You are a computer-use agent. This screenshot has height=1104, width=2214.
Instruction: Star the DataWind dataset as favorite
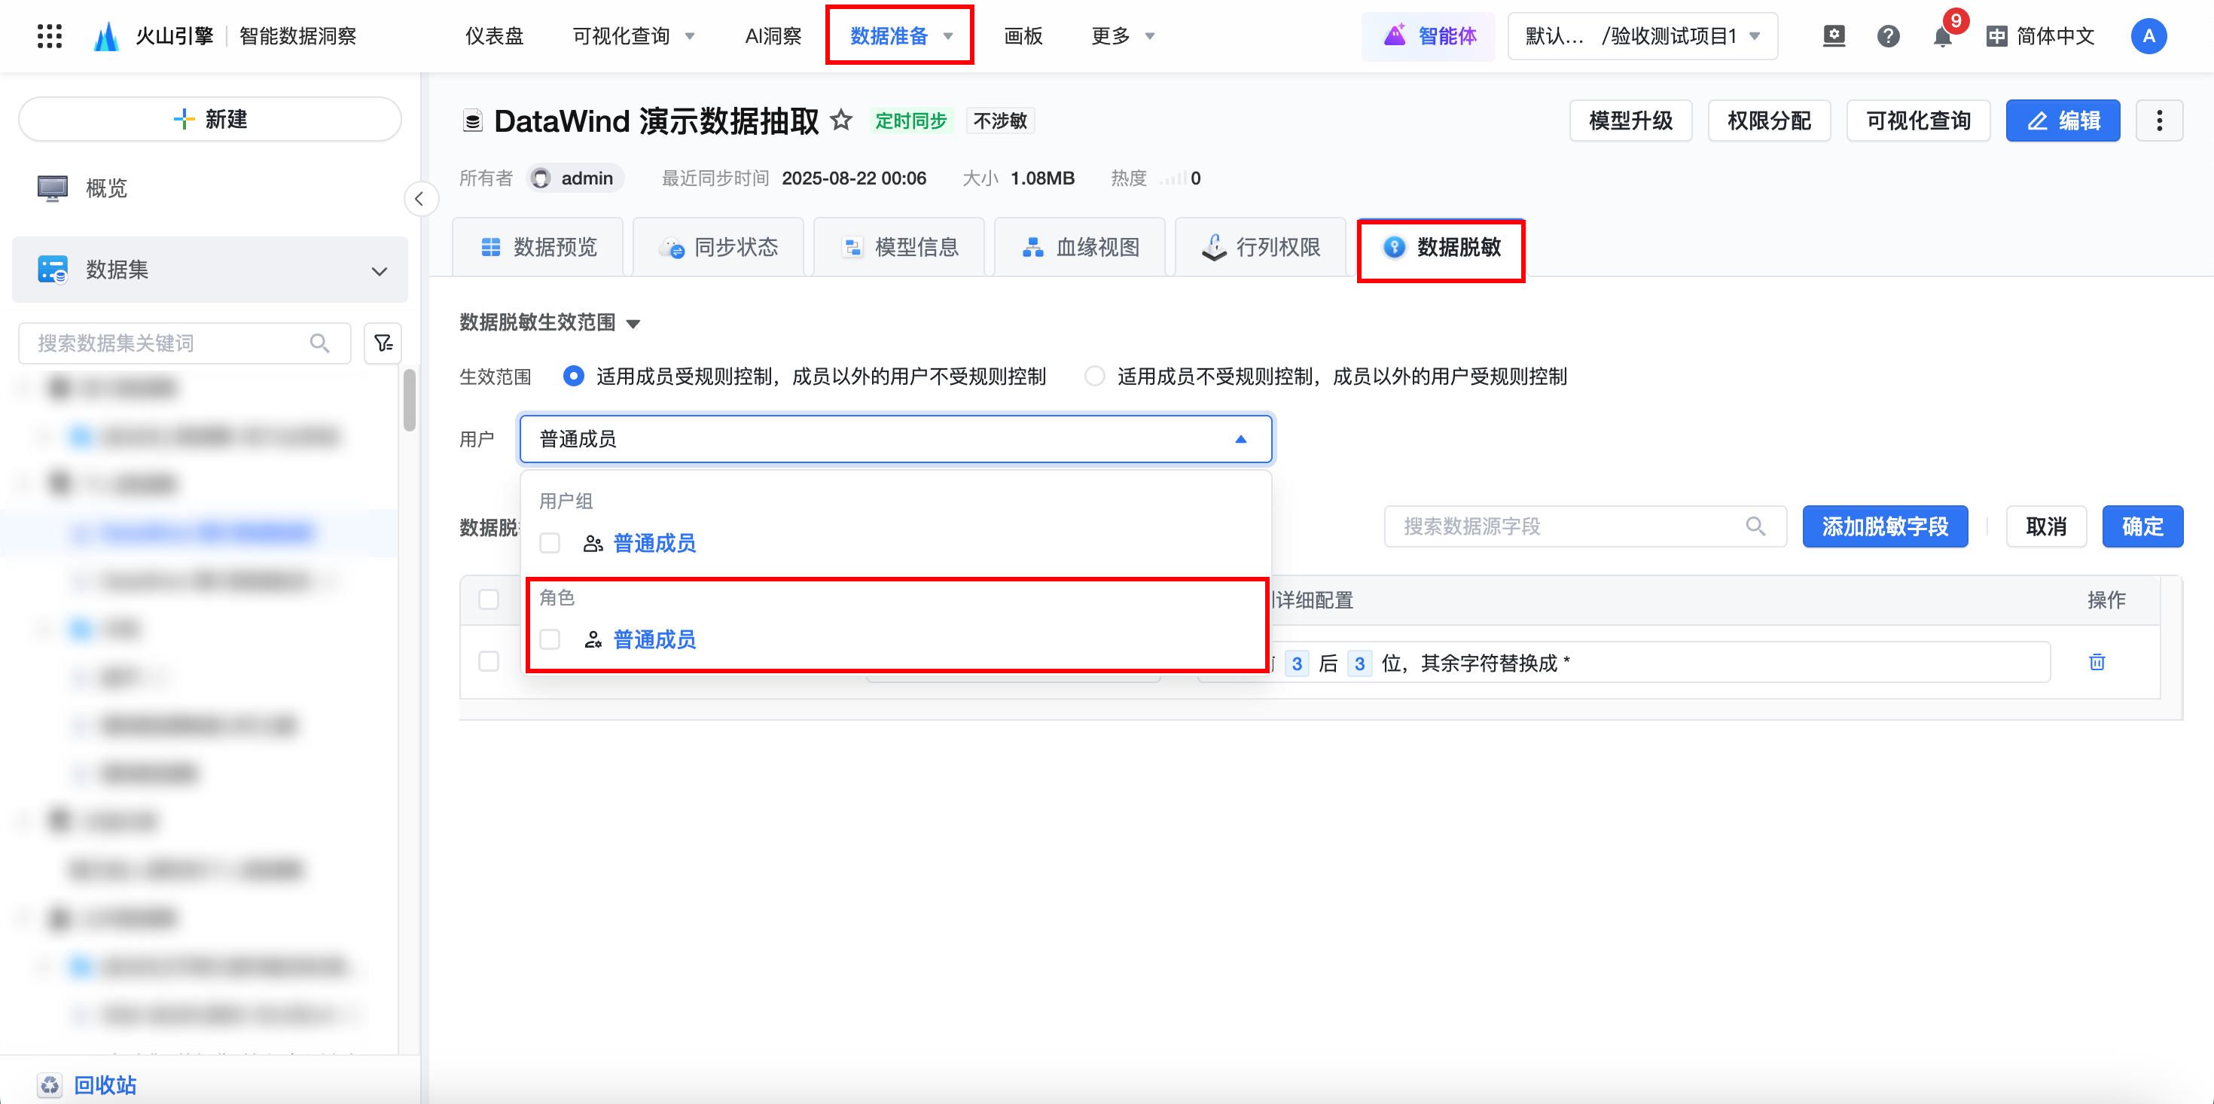[x=841, y=120]
